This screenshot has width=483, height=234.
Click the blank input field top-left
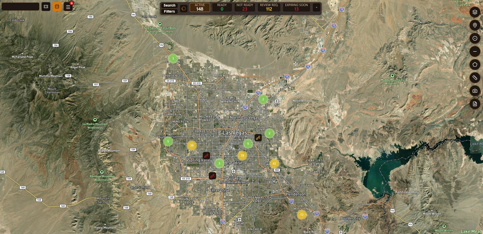point(20,7)
